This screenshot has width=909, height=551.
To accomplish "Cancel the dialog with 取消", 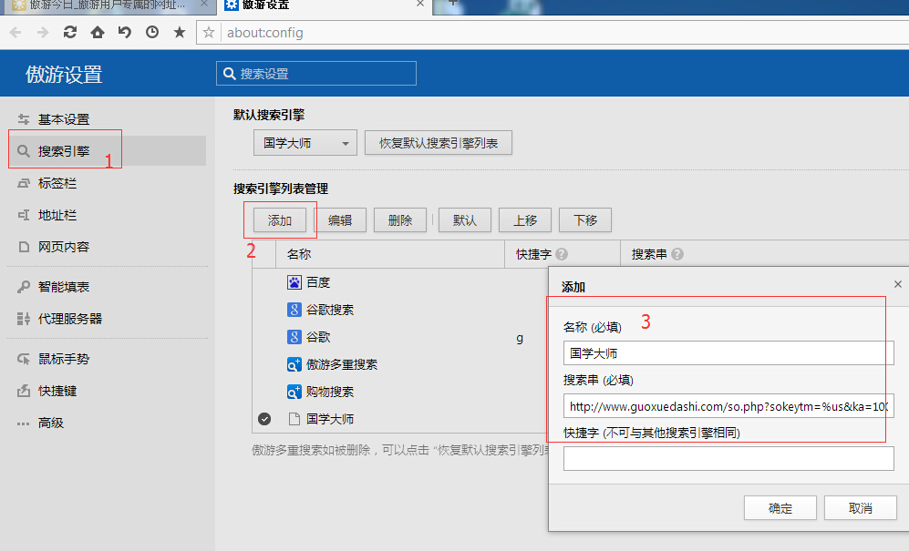I will 861,508.
